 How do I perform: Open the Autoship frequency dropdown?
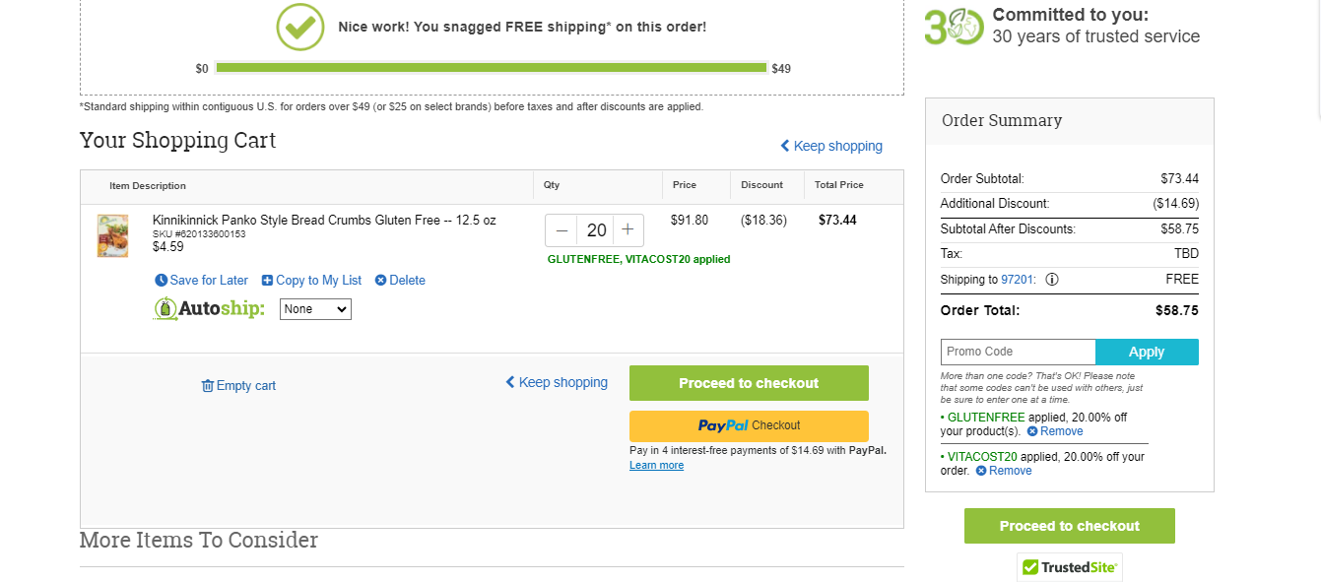(x=315, y=309)
